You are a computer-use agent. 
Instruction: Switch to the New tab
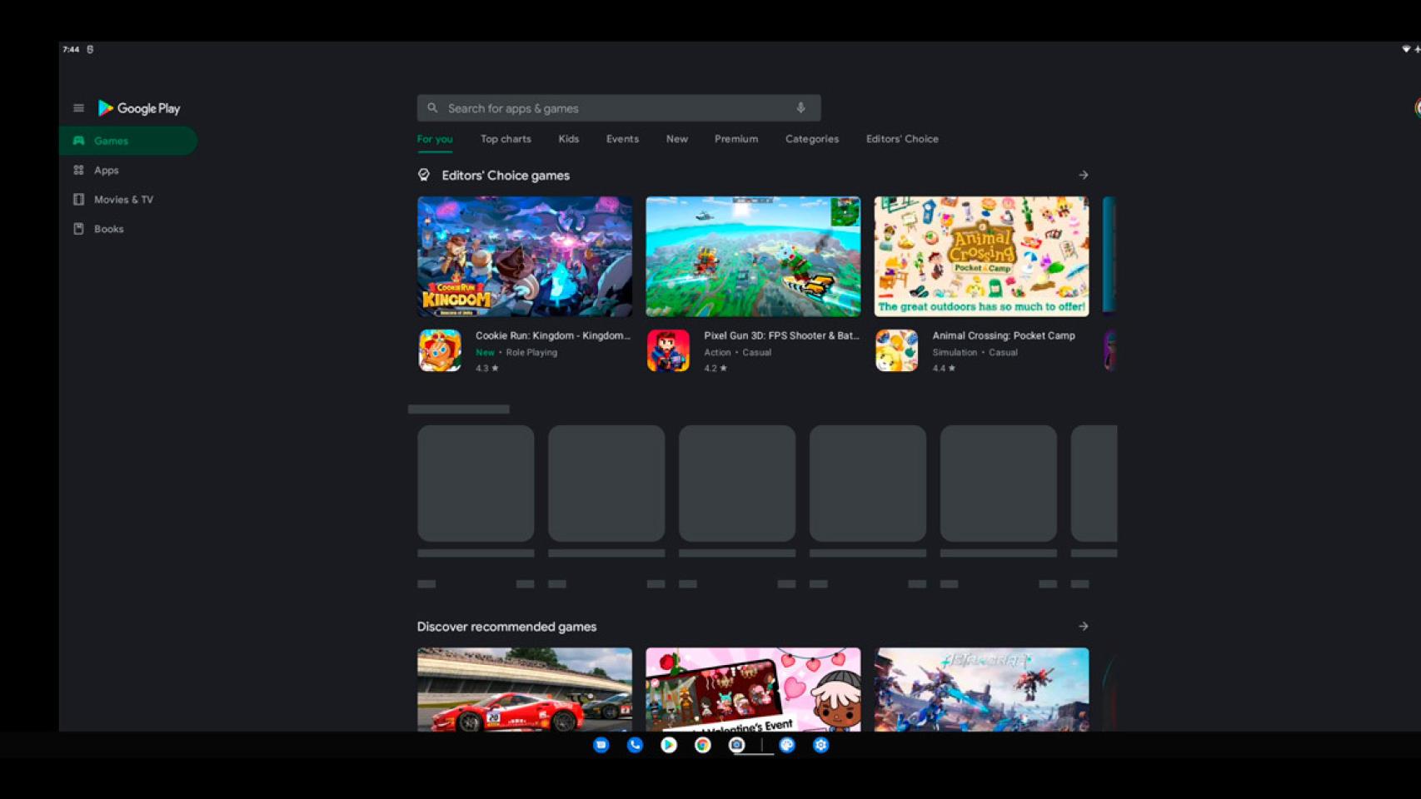677,139
